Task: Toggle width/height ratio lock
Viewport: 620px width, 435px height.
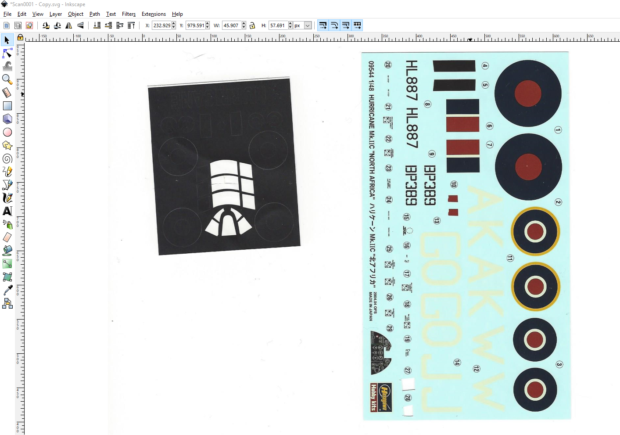Action: [252, 25]
